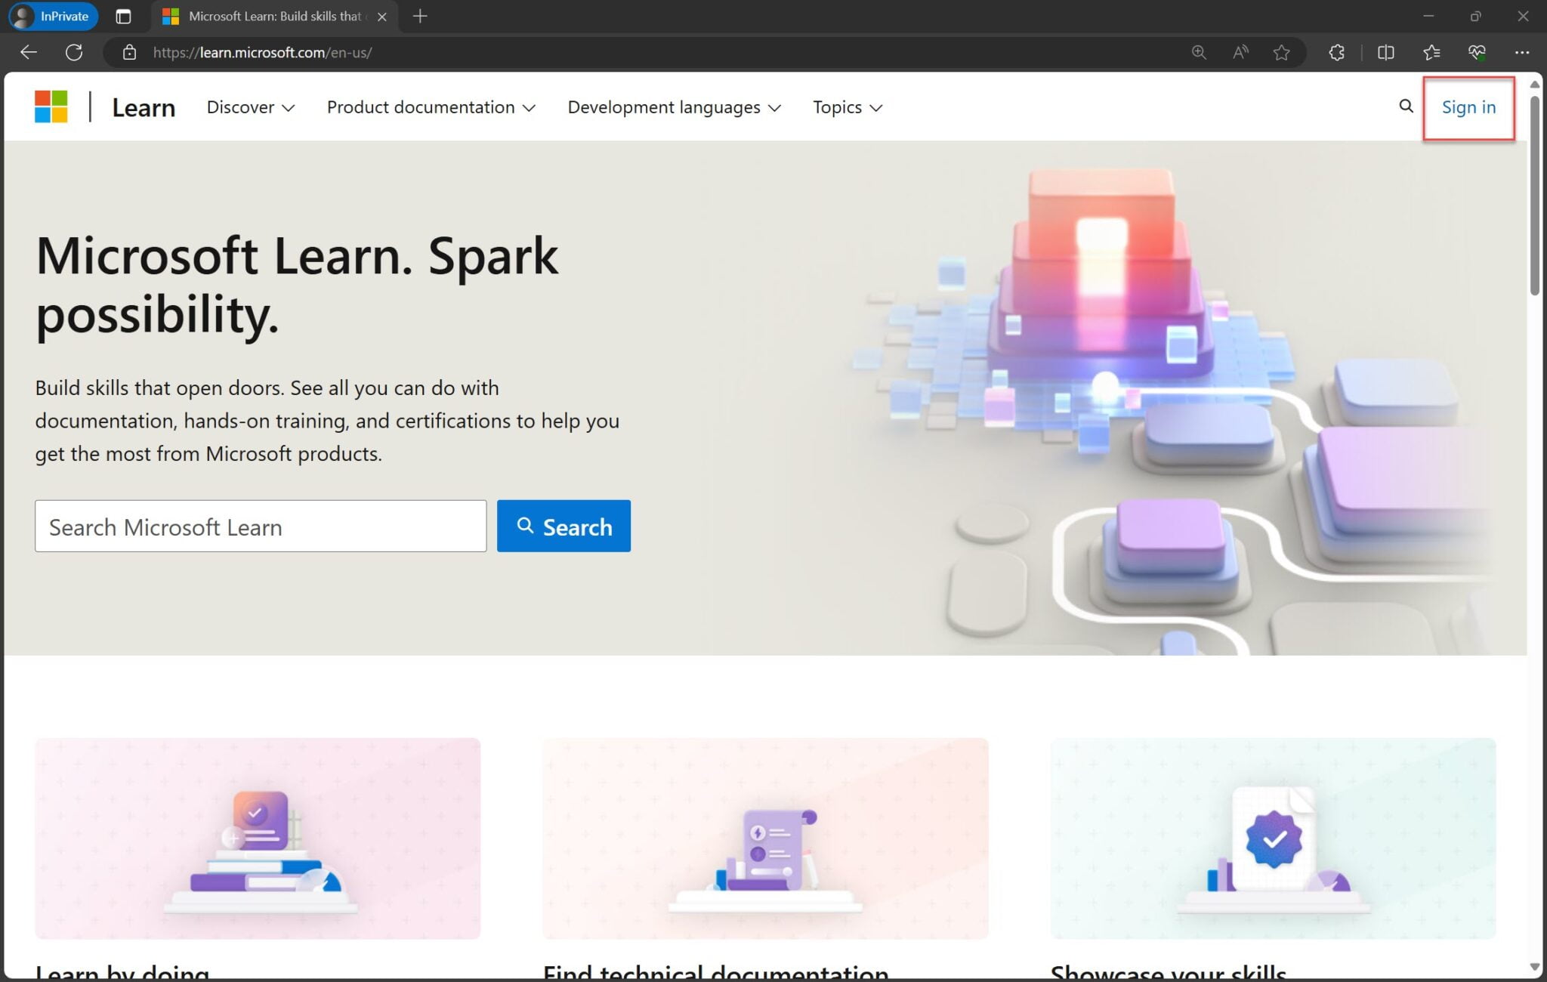This screenshot has height=982, width=1547.
Task: Expand the Discover dropdown
Action: click(x=250, y=107)
